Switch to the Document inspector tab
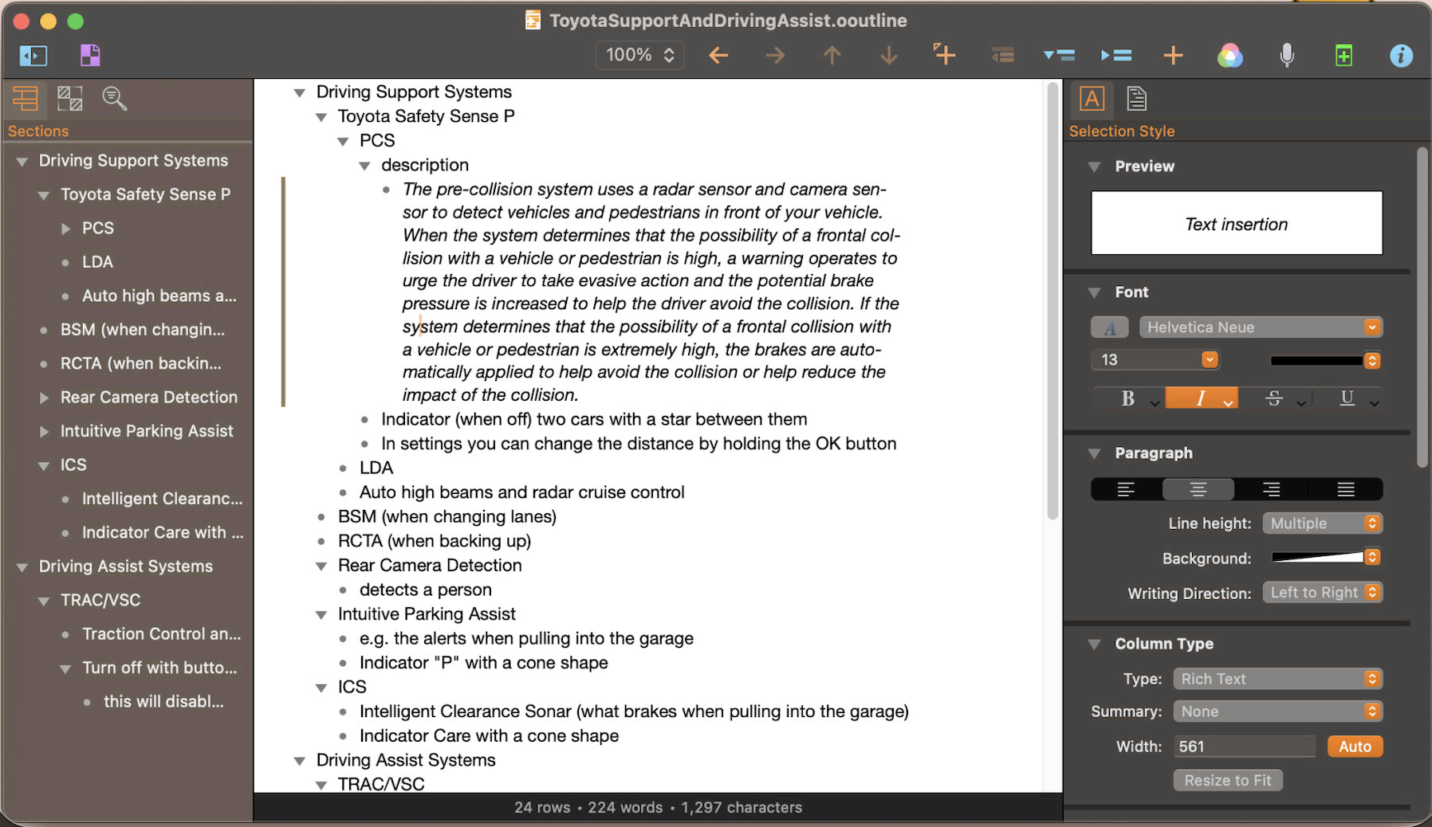The height and width of the screenshot is (827, 1432). pyautogui.click(x=1137, y=99)
